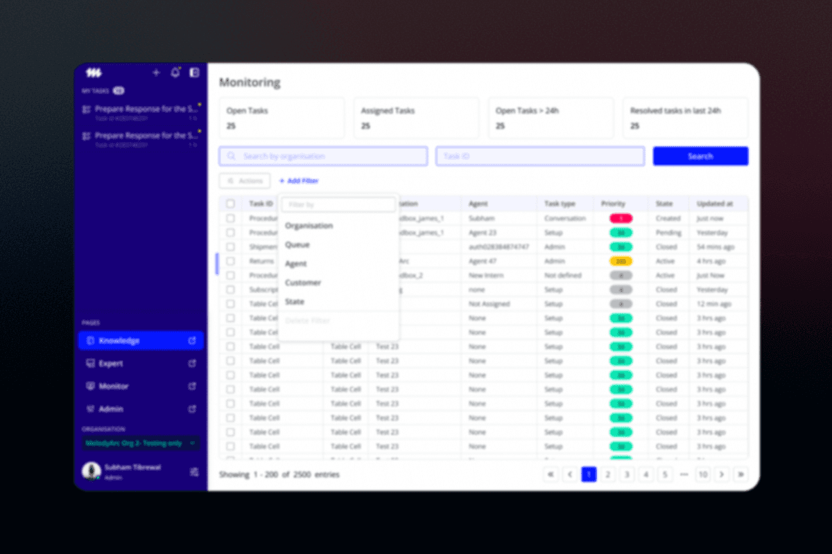Click the Task ID search field
Image resolution: width=832 pixels, height=554 pixels.
[540, 157]
